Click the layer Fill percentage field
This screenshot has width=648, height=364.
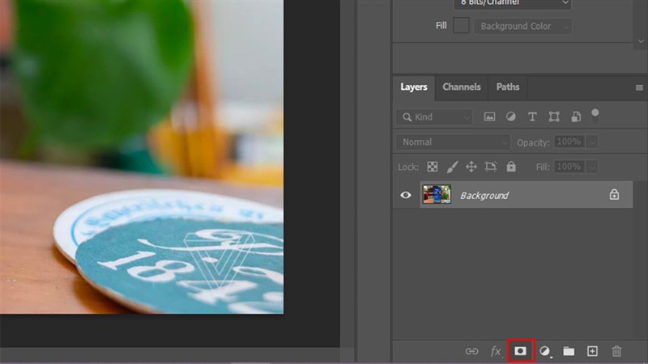569,167
